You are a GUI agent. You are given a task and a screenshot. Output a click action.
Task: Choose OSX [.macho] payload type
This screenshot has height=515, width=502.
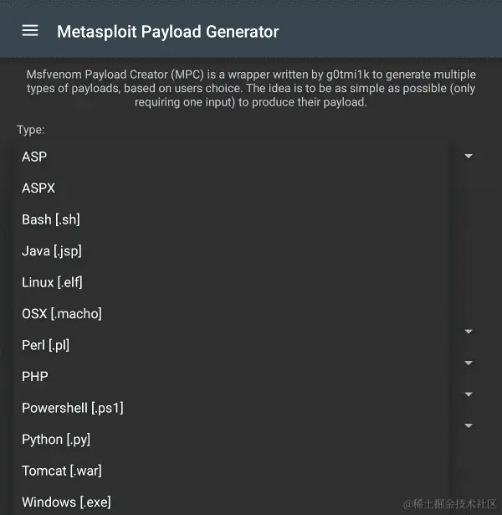pos(231,314)
